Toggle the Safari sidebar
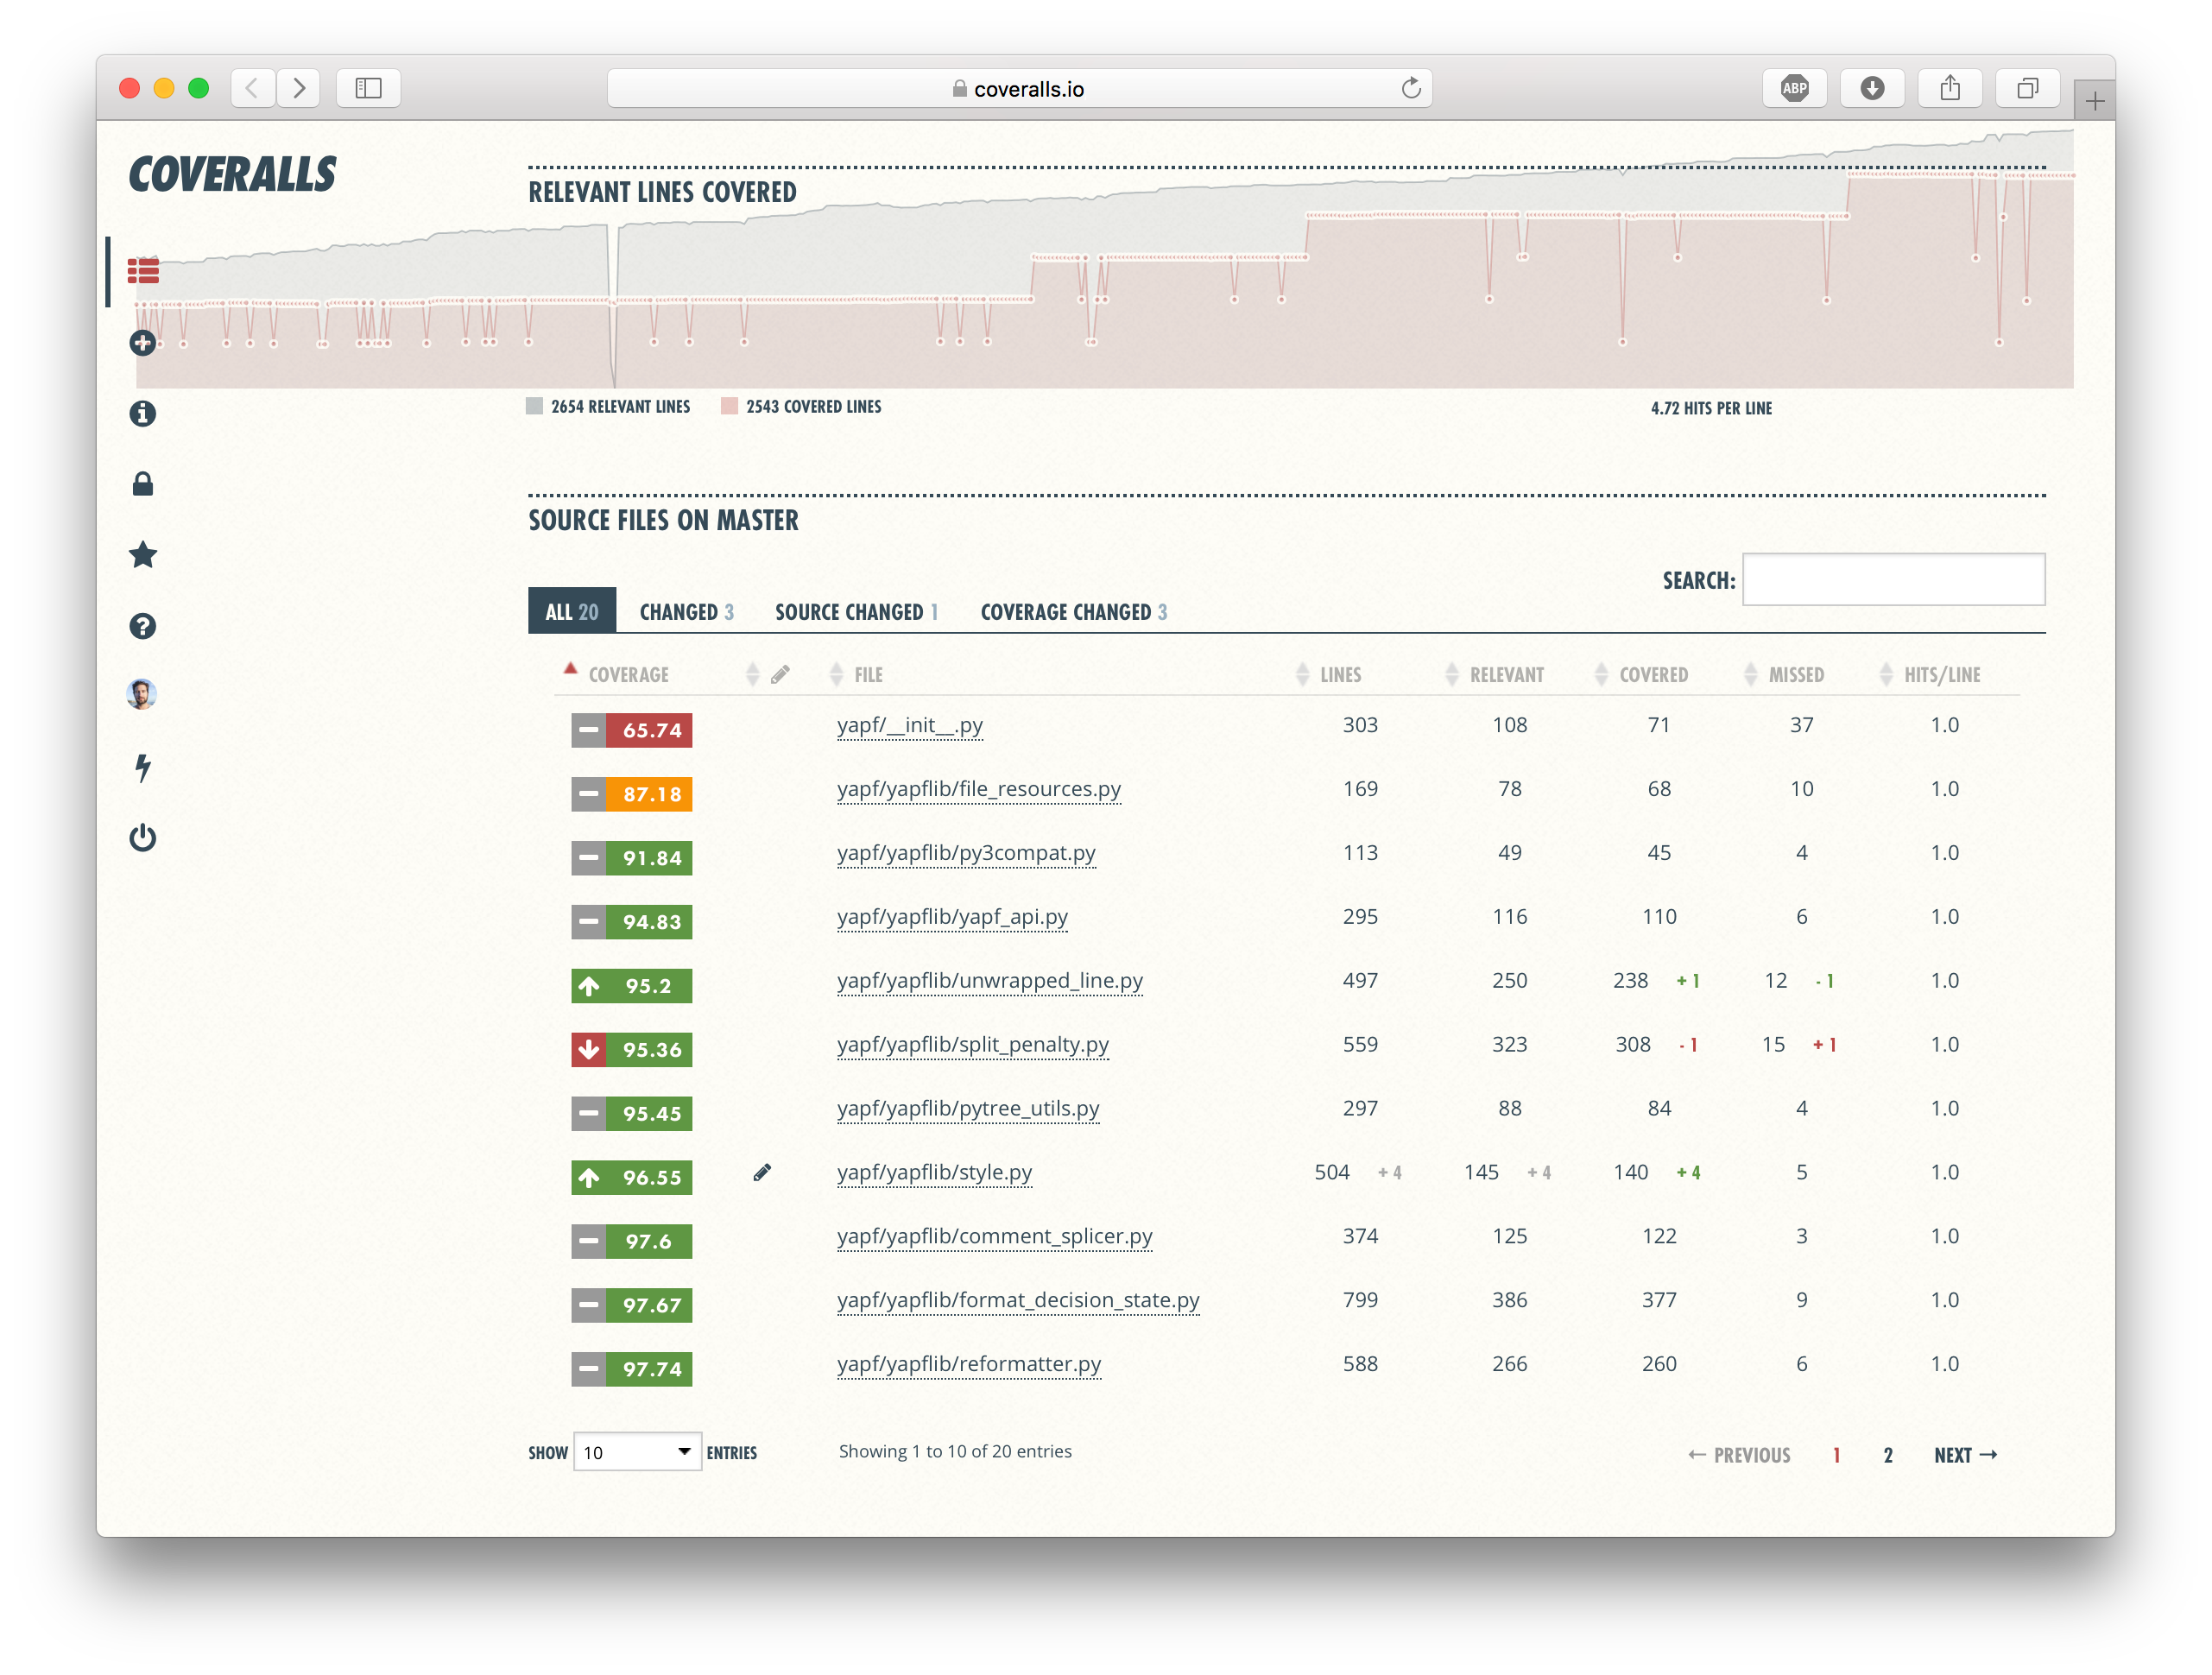The image size is (2212, 1675). point(368,88)
